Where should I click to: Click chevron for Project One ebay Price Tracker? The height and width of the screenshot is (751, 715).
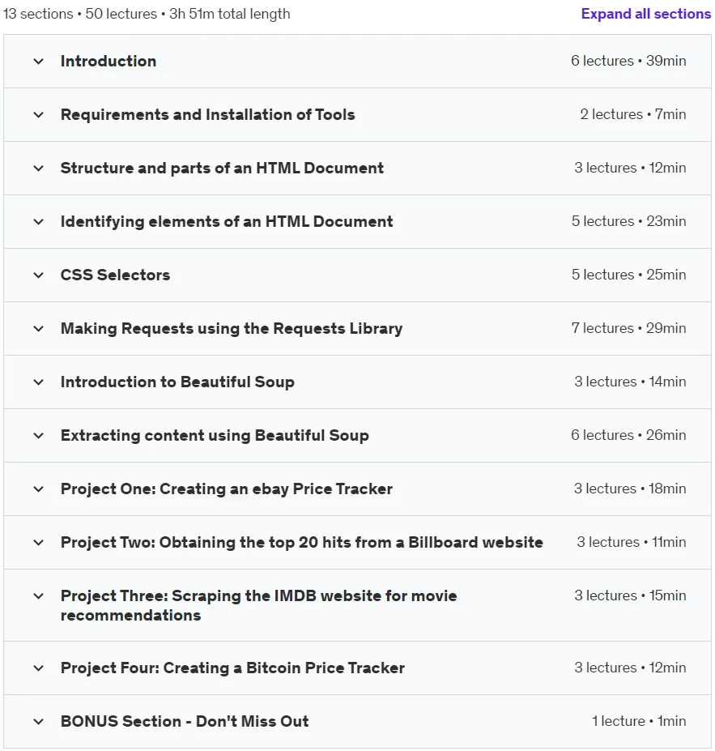pos(39,489)
